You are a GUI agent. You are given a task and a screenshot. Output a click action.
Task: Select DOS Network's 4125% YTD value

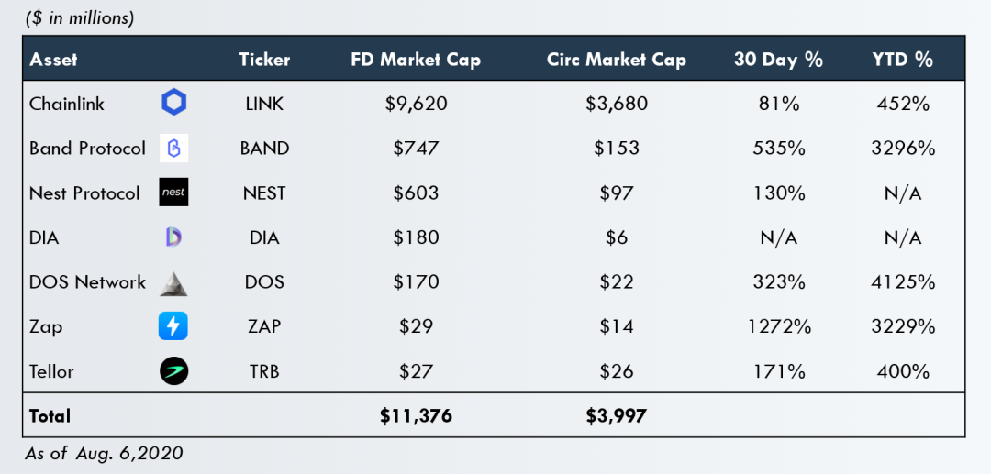[903, 282]
